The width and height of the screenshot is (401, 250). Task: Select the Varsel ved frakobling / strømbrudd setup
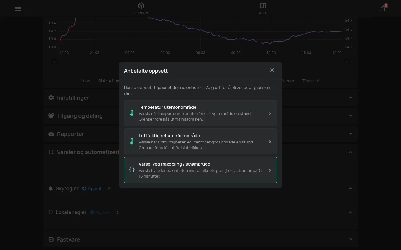pyautogui.click(x=200, y=170)
